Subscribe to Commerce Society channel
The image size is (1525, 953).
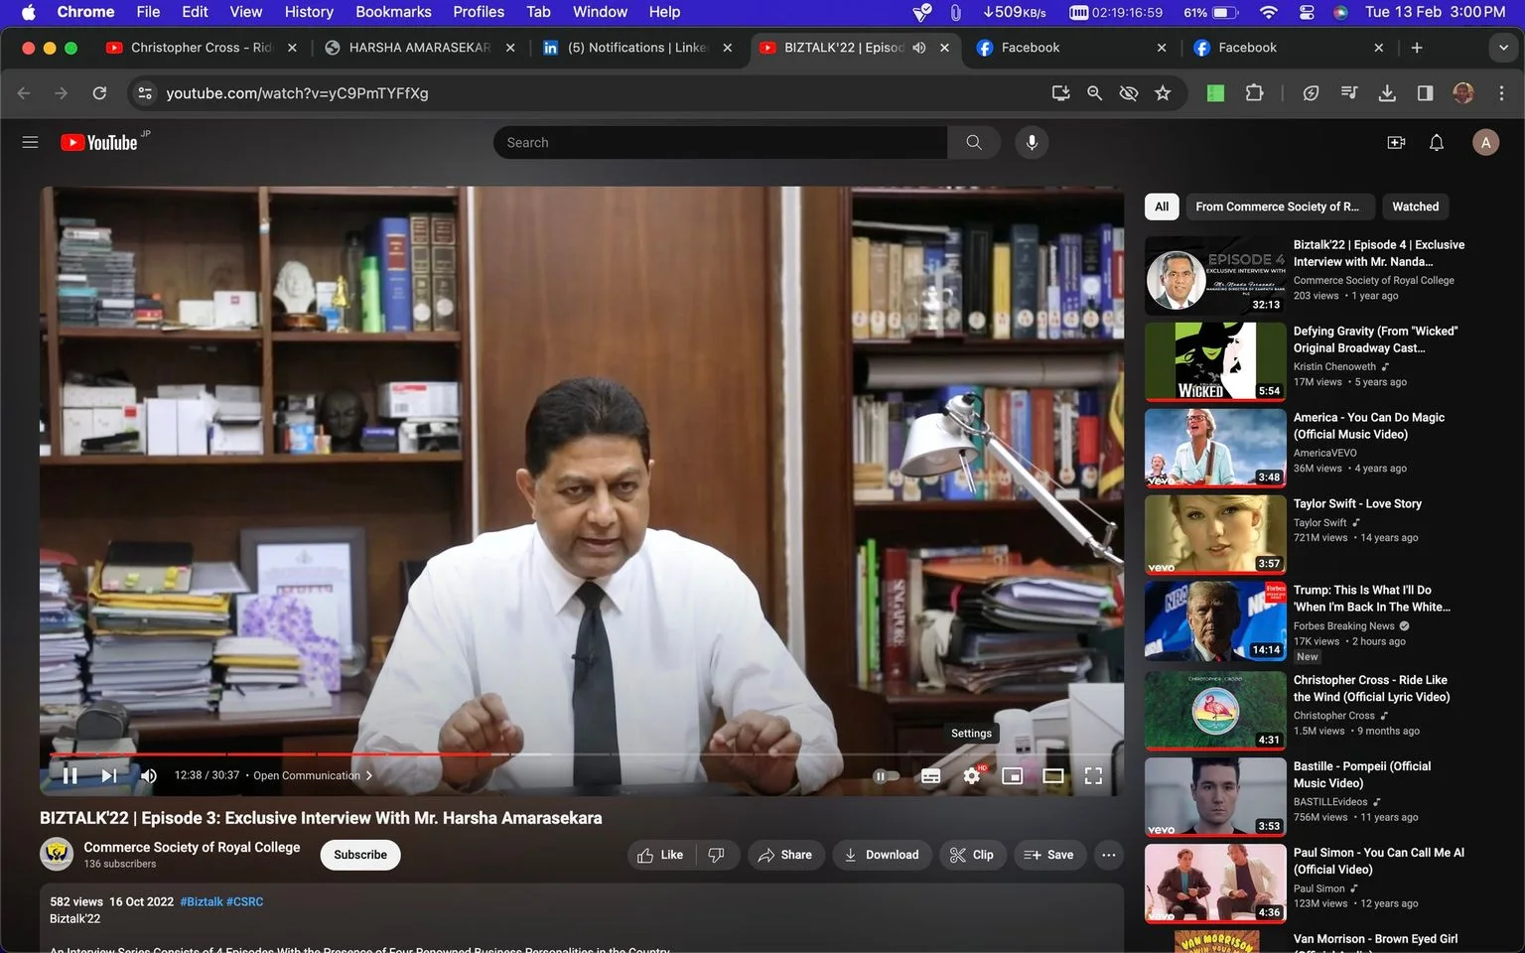point(360,855)
